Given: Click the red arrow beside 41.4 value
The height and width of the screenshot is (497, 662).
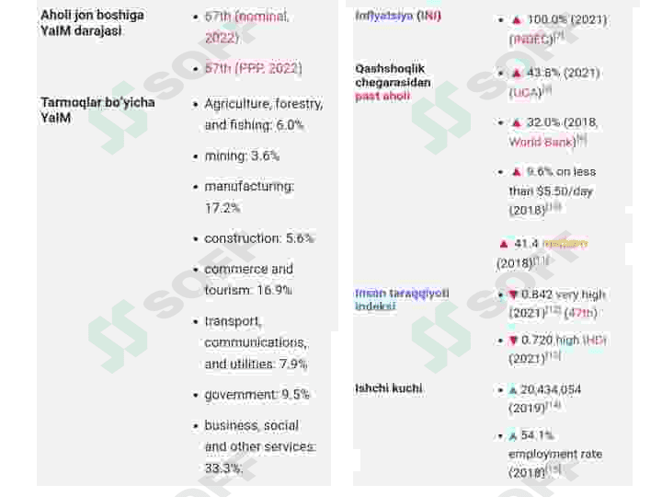Looking at the screenshot, I should point(504,244).
